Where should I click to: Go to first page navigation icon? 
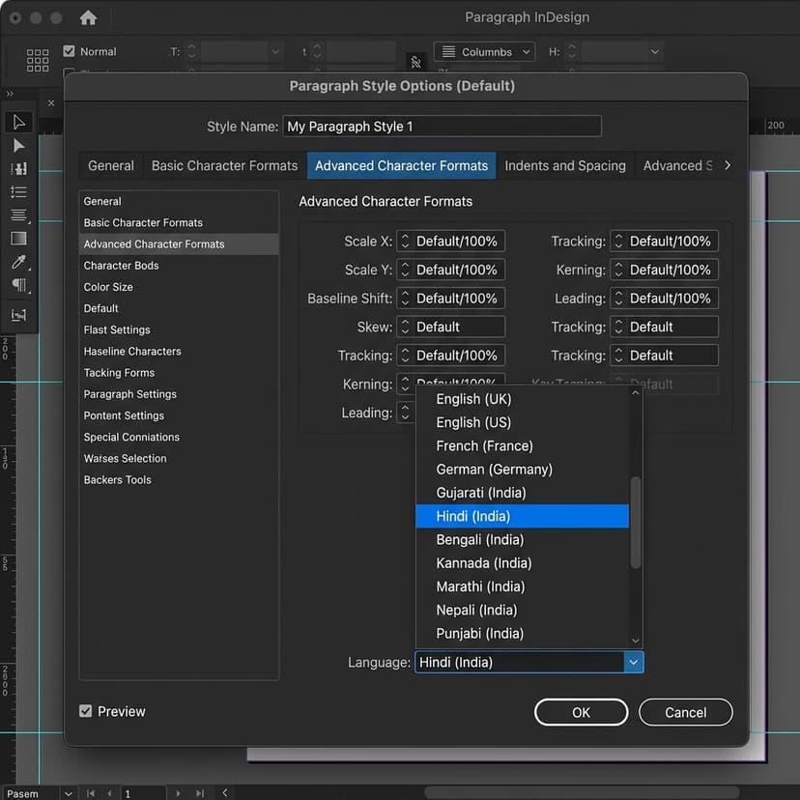pyautogui.click(x=91, y=793)
